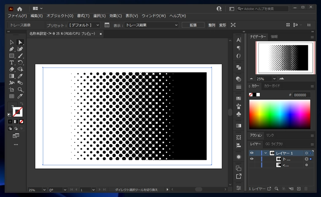This screenshot has width=321, height=197.
Task: Click the delete layer trash button
Action: 306,189
